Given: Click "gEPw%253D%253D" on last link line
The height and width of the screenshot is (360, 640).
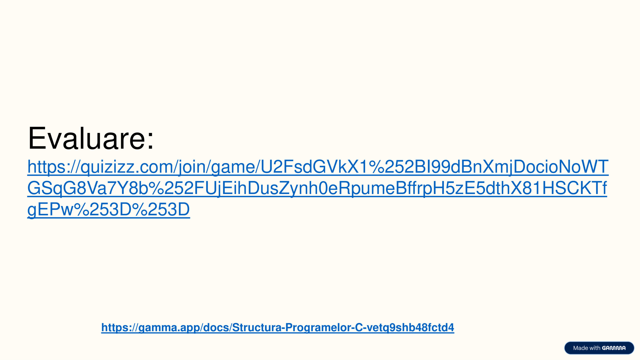Looking at the screenshot, I should [x=108, y=209].
